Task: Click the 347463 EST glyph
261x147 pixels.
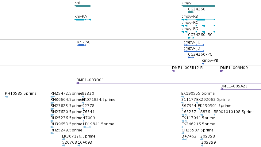Action: click(184, 139)
